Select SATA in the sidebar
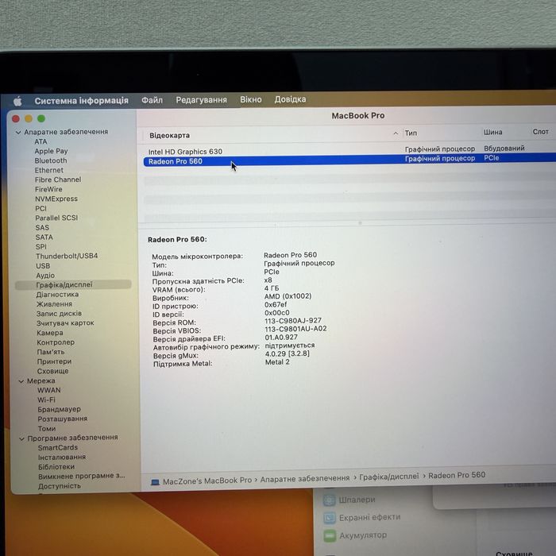 (x=44, y=237)
